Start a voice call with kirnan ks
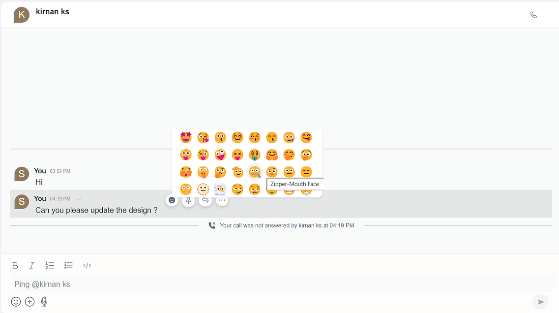Screen dimensions: 559x313 point(533,15)
